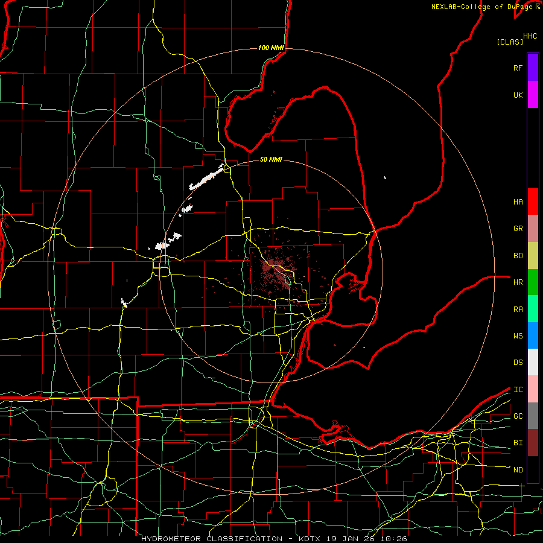The image size is (543, 543).
Task: Click the GR pink-brown legend swatch
Action: (x=533, y=229)
